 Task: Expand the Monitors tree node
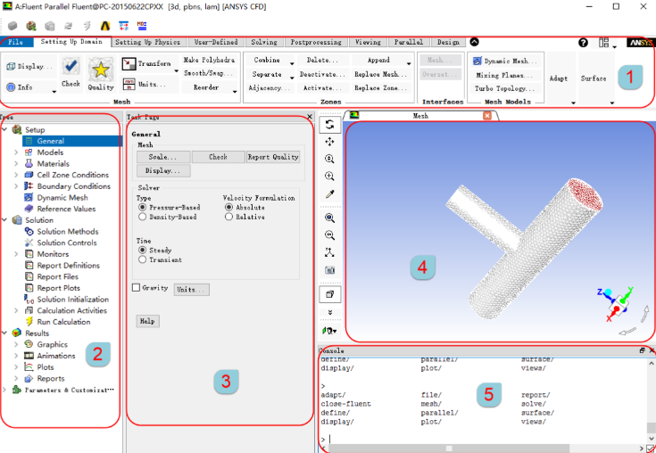pos(16,254)
